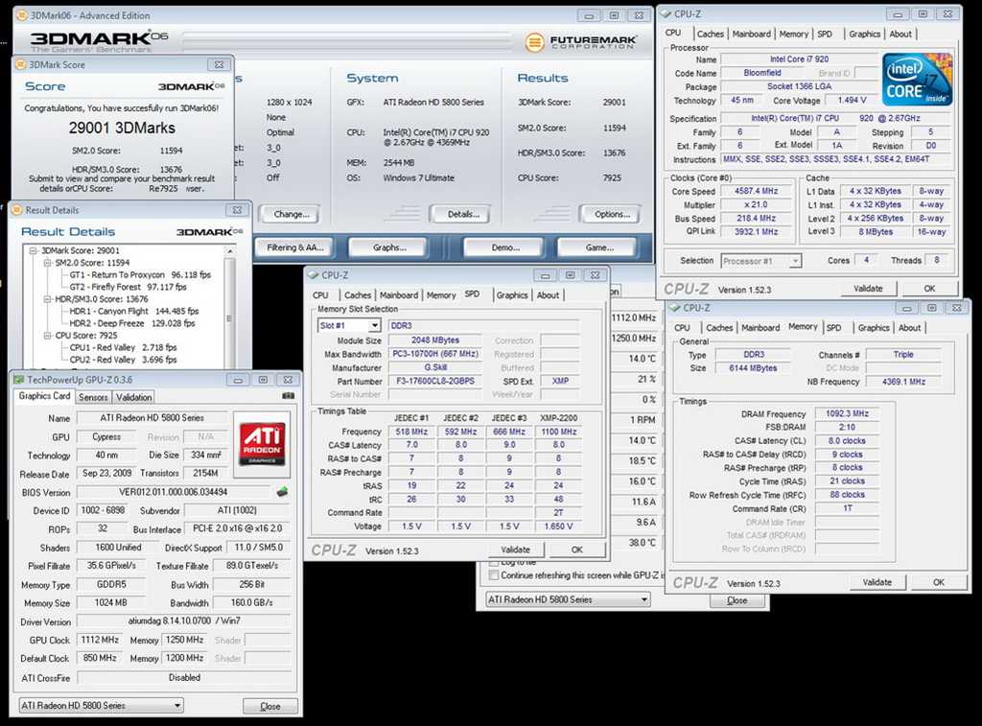Open the Memory tab in the CPU-Z SPD window

tap(441, 295)
